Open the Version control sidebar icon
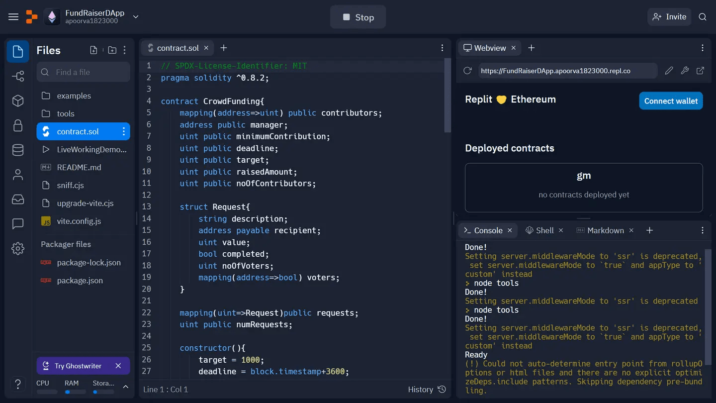 (x=18, y=76)
